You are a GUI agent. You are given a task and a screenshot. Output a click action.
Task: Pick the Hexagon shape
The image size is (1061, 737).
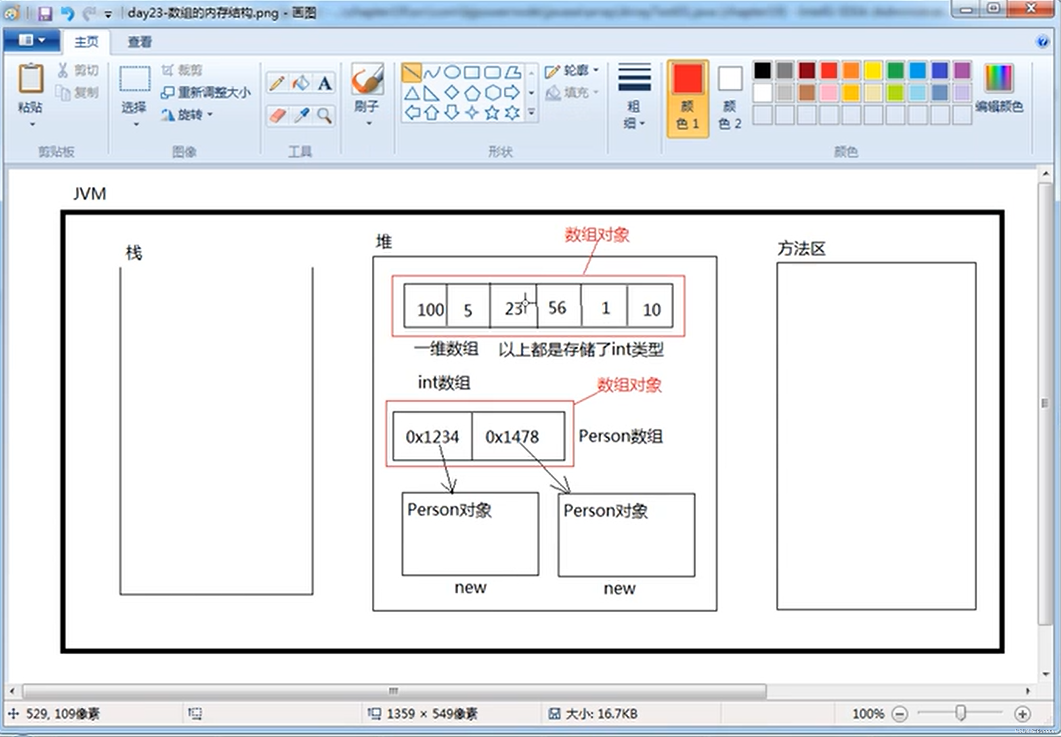pyautogui.click(x=492, y=93)
